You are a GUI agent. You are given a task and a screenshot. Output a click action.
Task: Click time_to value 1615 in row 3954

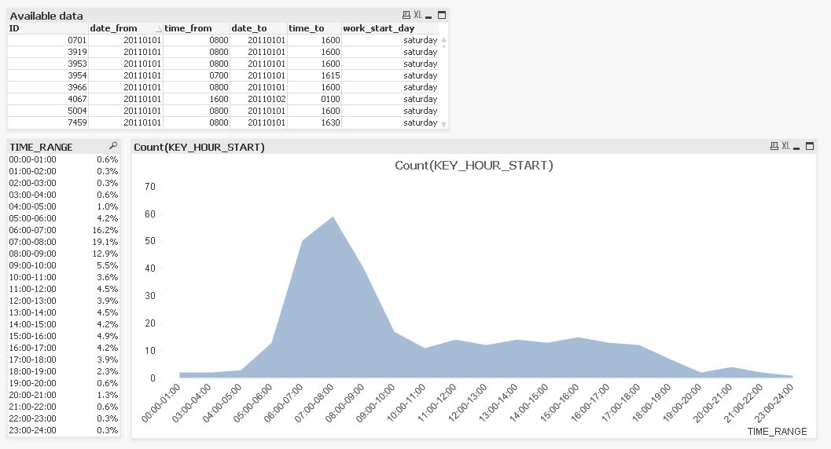pyautogui.click(x=314, y=75)
